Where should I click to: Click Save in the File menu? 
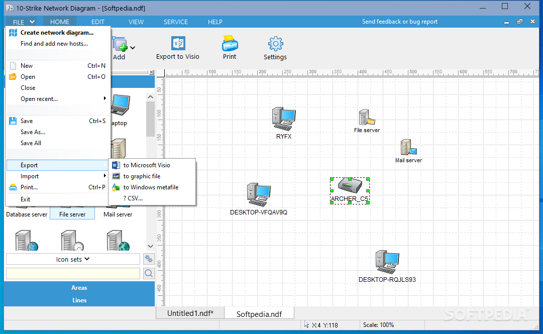click(x=58, y=121)
